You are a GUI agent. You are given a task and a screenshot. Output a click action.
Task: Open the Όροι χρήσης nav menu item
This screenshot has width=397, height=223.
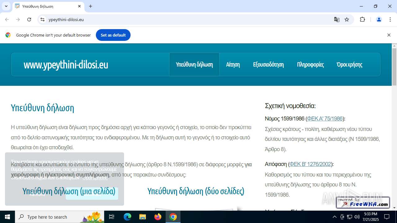349,64
